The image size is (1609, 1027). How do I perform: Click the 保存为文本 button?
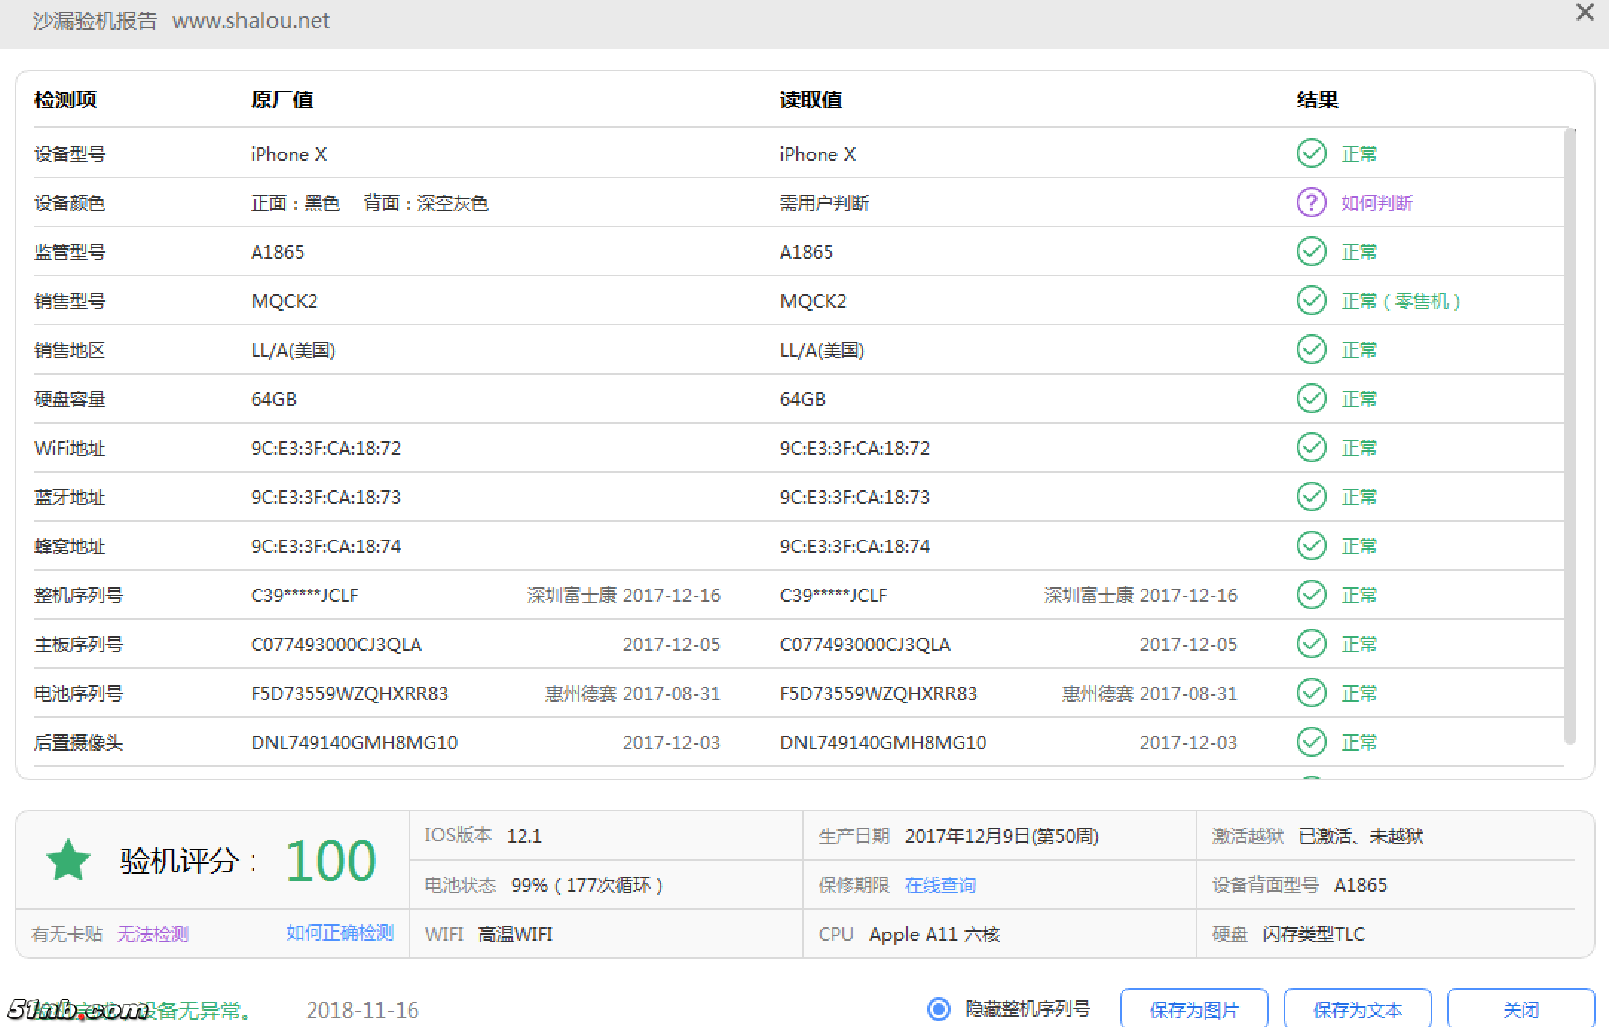click(1357, 1009)
